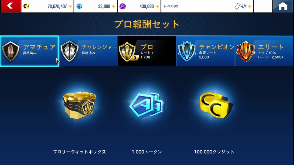Viewport: 294px width, 165px height.
Task: Go back with the red arrow button
Action: 11,6
